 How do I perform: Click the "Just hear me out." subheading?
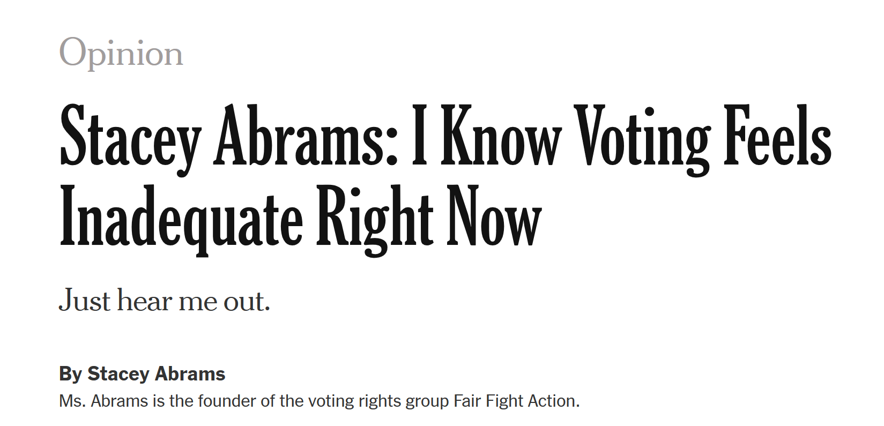(164, 301)
